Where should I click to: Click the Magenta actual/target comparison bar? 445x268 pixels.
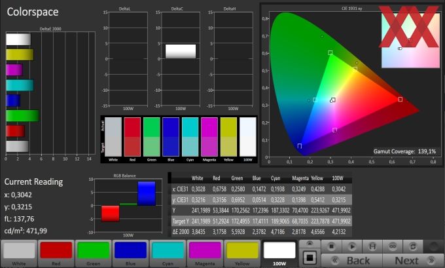209,137
